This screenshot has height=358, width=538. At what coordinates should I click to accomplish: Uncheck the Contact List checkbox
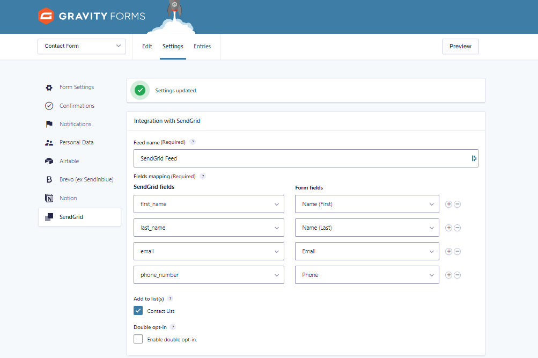[138, 311]
